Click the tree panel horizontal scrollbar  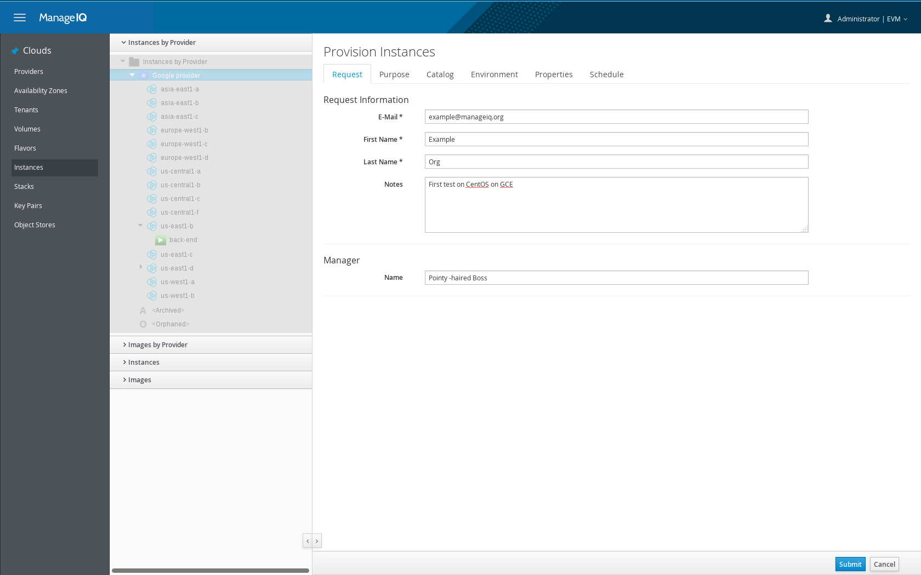(211, 571)
